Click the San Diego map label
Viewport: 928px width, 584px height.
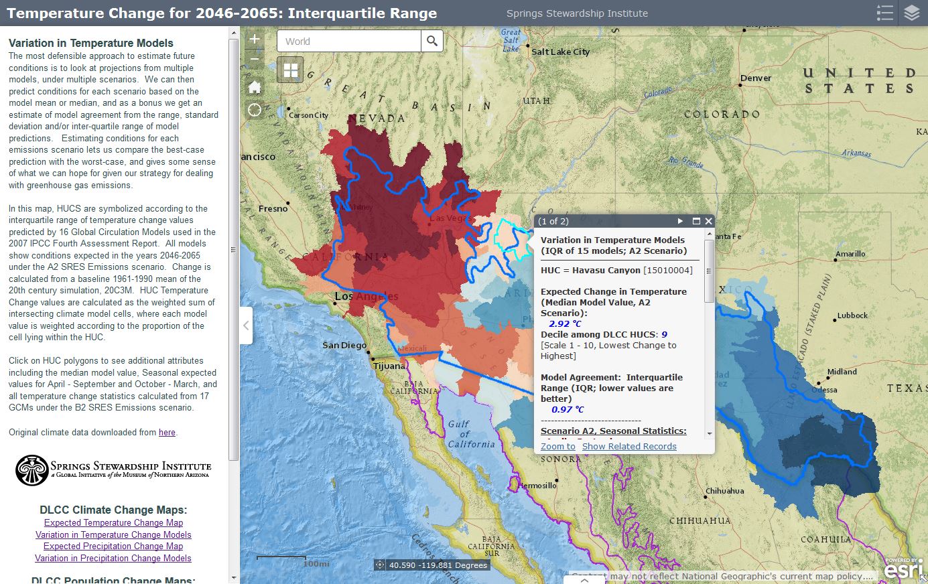[344, 346]
